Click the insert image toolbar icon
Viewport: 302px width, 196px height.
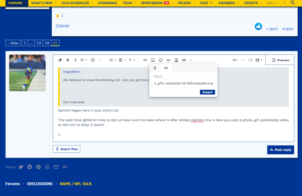(x=153, y=60)
